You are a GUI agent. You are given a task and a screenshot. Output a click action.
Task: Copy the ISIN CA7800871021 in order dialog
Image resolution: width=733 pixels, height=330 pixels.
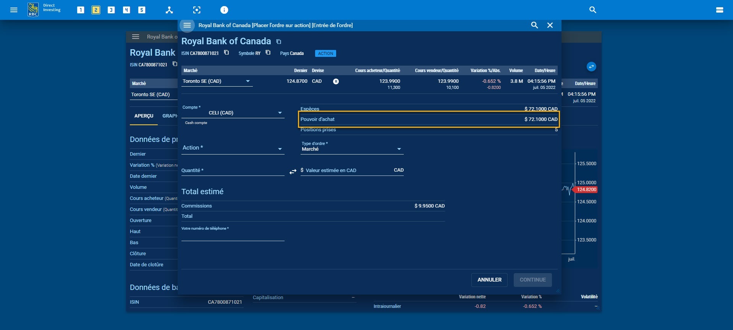227,53
